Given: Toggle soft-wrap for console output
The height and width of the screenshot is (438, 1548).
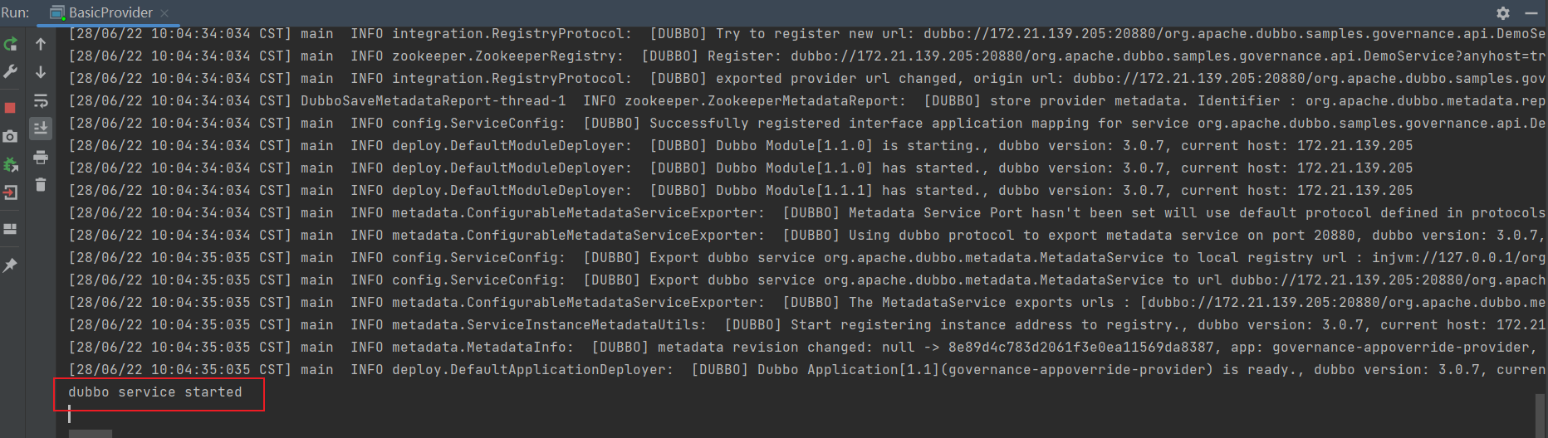Looking at the screenshot, I should coord(41,100).
